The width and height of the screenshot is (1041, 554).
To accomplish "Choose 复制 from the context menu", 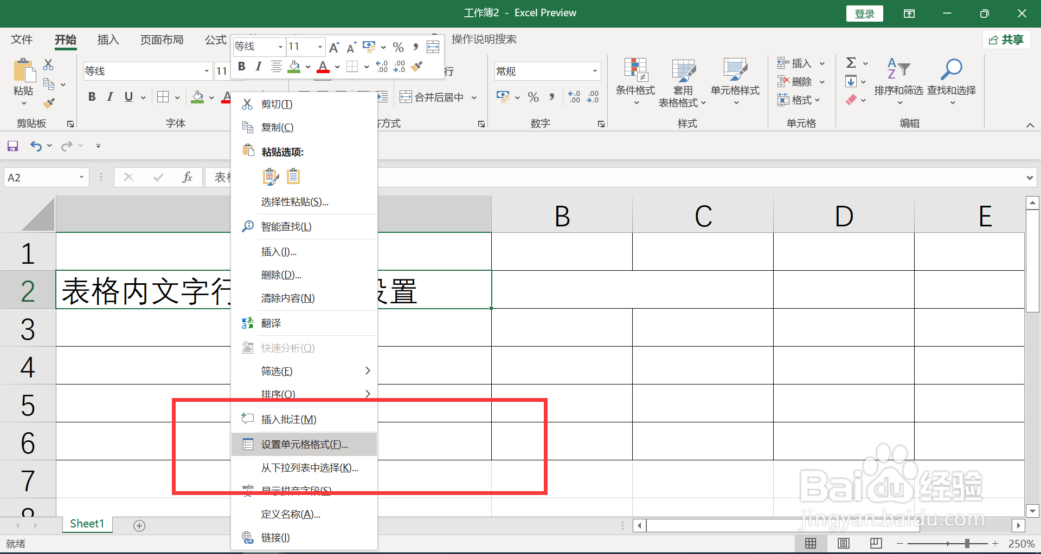I will click(304, 127).
